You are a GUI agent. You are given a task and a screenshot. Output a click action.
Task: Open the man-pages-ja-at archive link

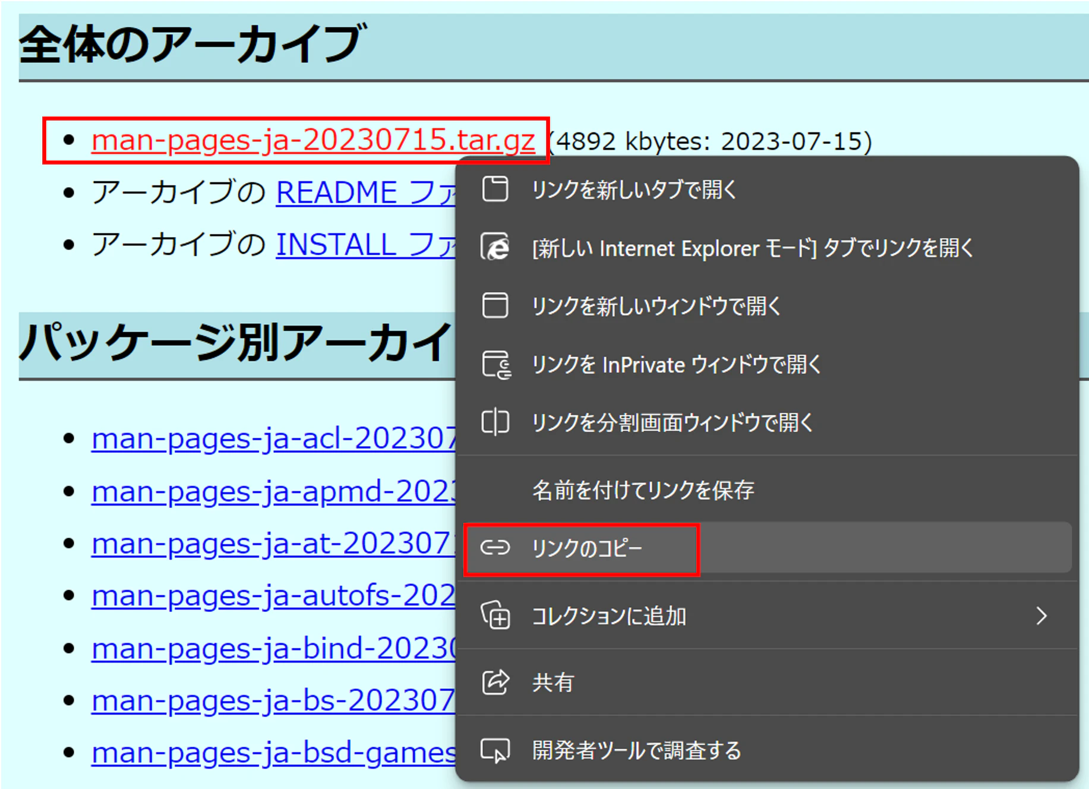tap(273, 544)
